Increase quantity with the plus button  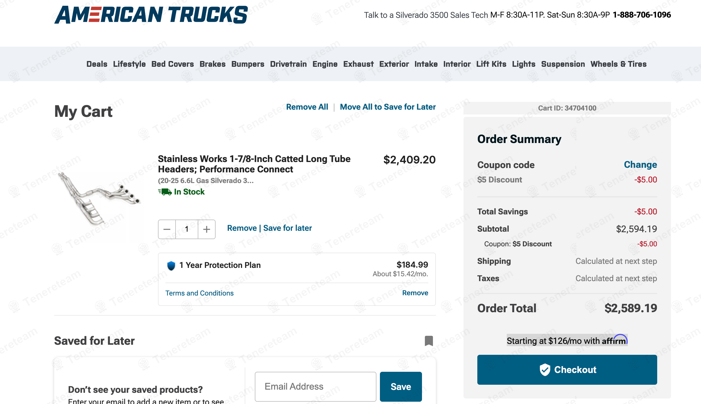coord(206,229)
